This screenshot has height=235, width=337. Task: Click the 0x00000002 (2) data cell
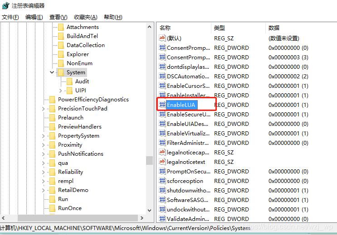click(288, 76)
